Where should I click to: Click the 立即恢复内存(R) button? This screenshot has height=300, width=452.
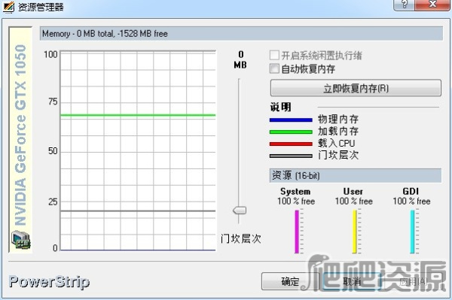coord(356,88)
